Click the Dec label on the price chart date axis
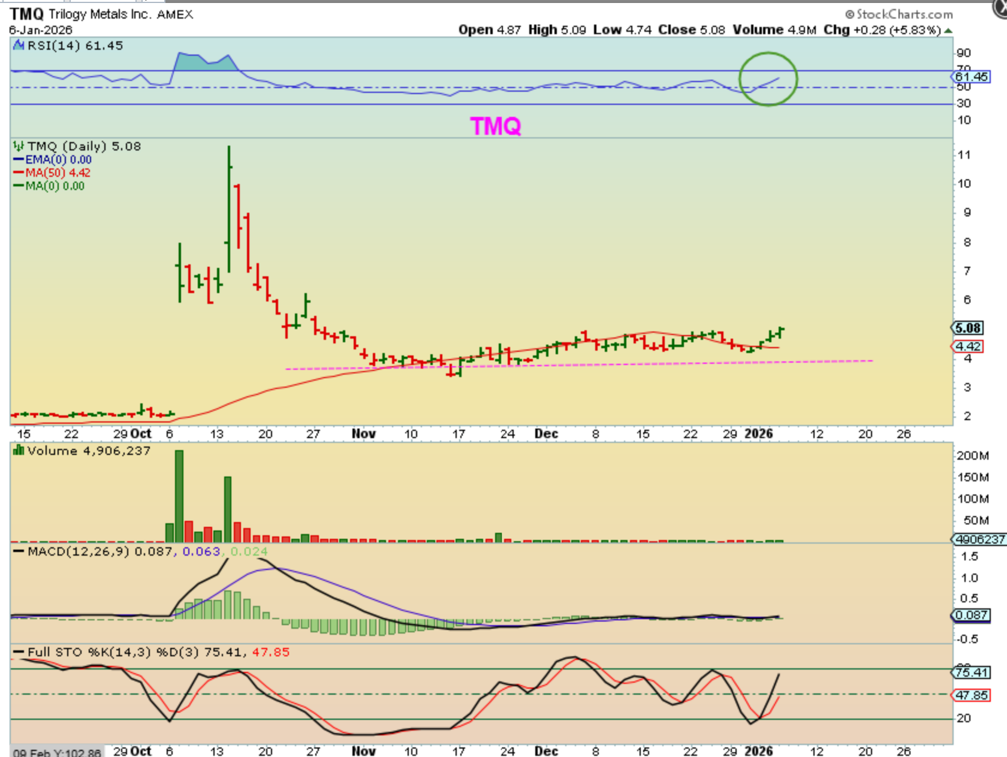 (546, 434)
